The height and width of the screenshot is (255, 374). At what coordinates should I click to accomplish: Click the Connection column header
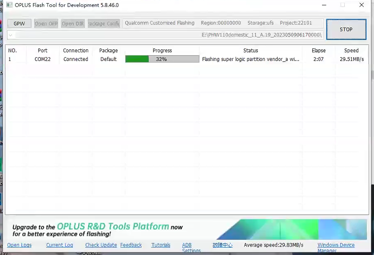76,50
